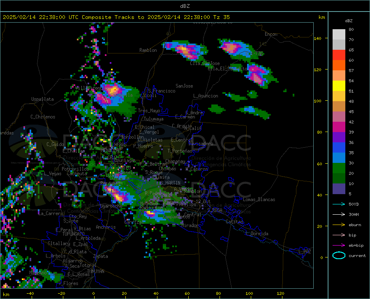This screenshot has width=370, height=299.
Task: Click the Tulumaya label
Action: [x=153, y=119]
